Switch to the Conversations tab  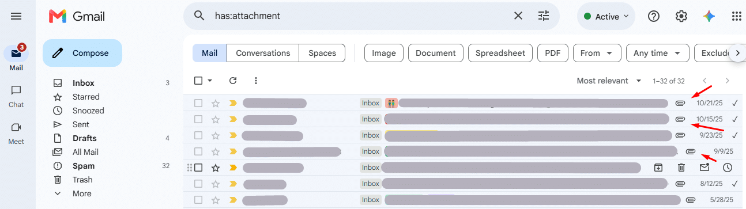coord(263,53)
